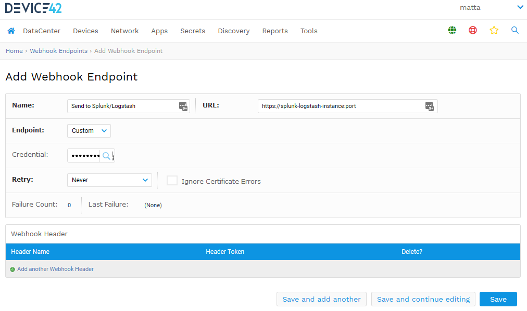Click the keyboard icon beside the Name field
This screenshot has width=527, height=311.
[183, 106]
